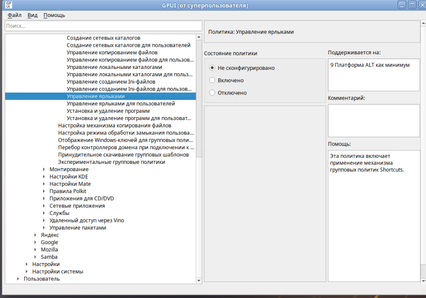Expand the Управление пакетами node

pyautogui.click(x=44, y=228)
